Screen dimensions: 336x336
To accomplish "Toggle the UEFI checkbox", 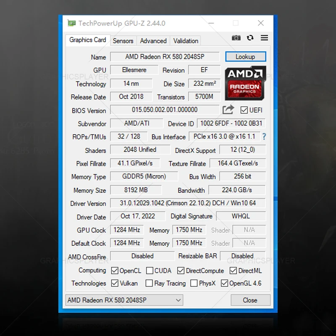I will click(x=244, y=110).
